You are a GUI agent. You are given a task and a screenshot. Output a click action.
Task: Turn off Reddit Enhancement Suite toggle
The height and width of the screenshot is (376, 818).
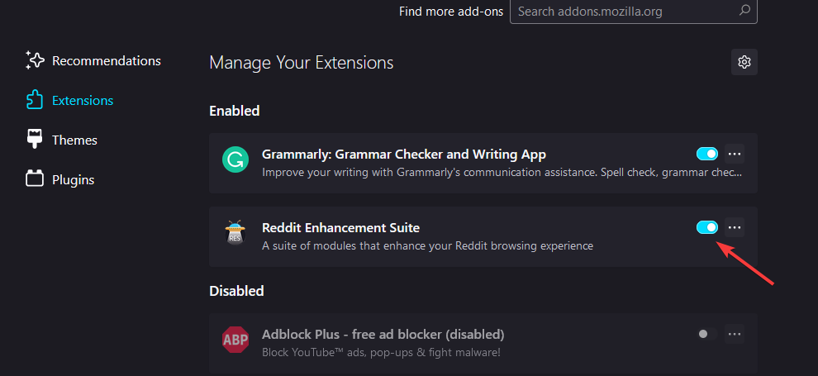707,227
